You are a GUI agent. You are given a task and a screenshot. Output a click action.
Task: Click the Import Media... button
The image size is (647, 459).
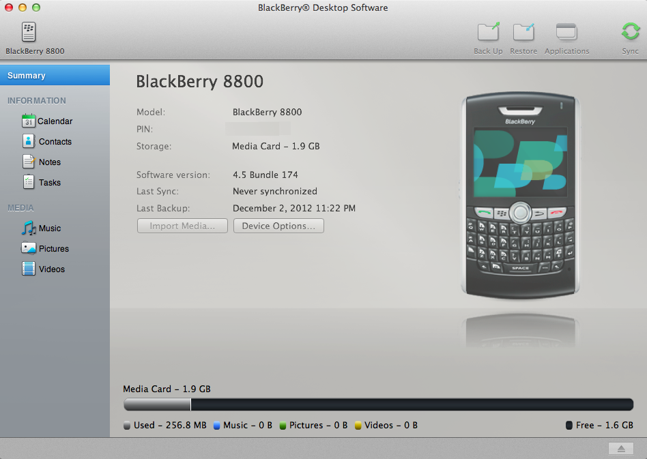tap(182, 226)
